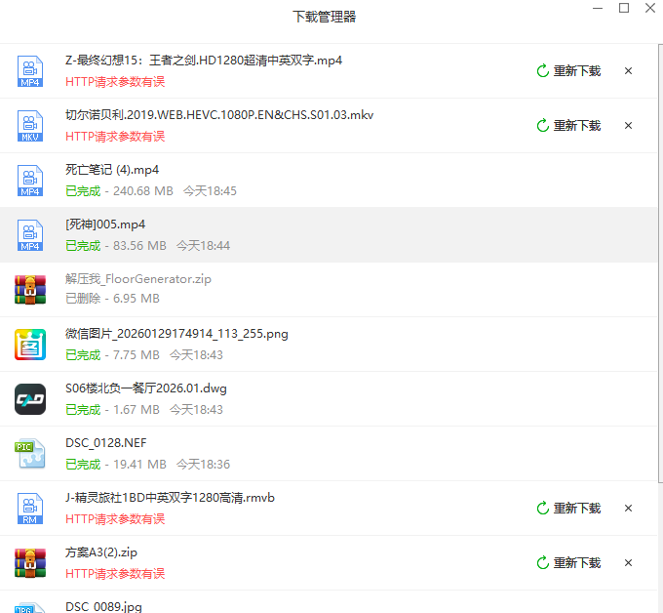Image resolution: width=663 pixels, height=613 pixels.
Task: Click HTTP请求参数有误 error under J-精灵旅社
Action: point(115,519)
